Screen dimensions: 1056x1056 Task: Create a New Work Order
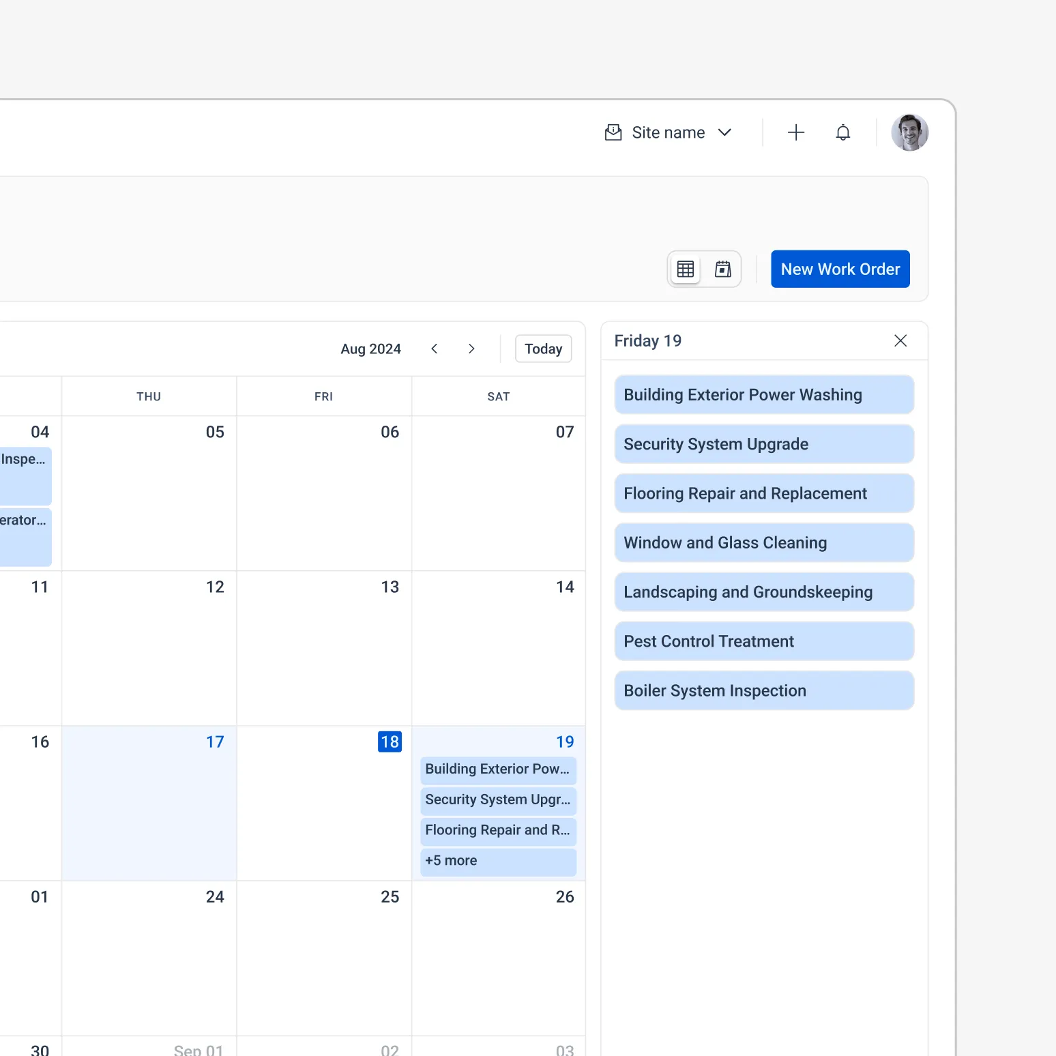point(840,269)
